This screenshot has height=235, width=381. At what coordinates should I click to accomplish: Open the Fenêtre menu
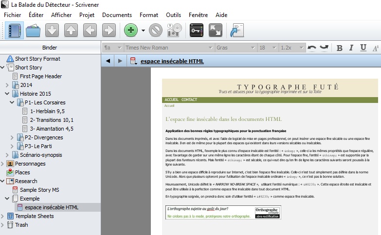(198, 15)
